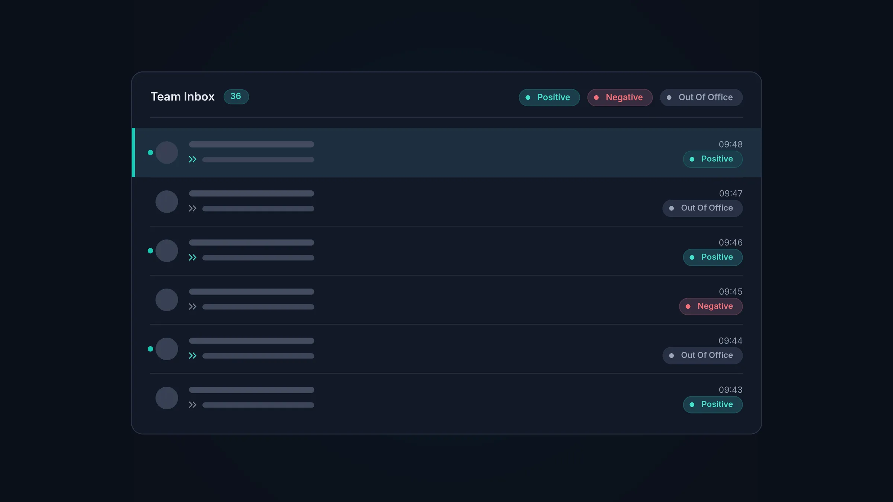Click forward chevrons icon in 09:43 row
This screenshot has width=893, height=502.
click(192, 405)
